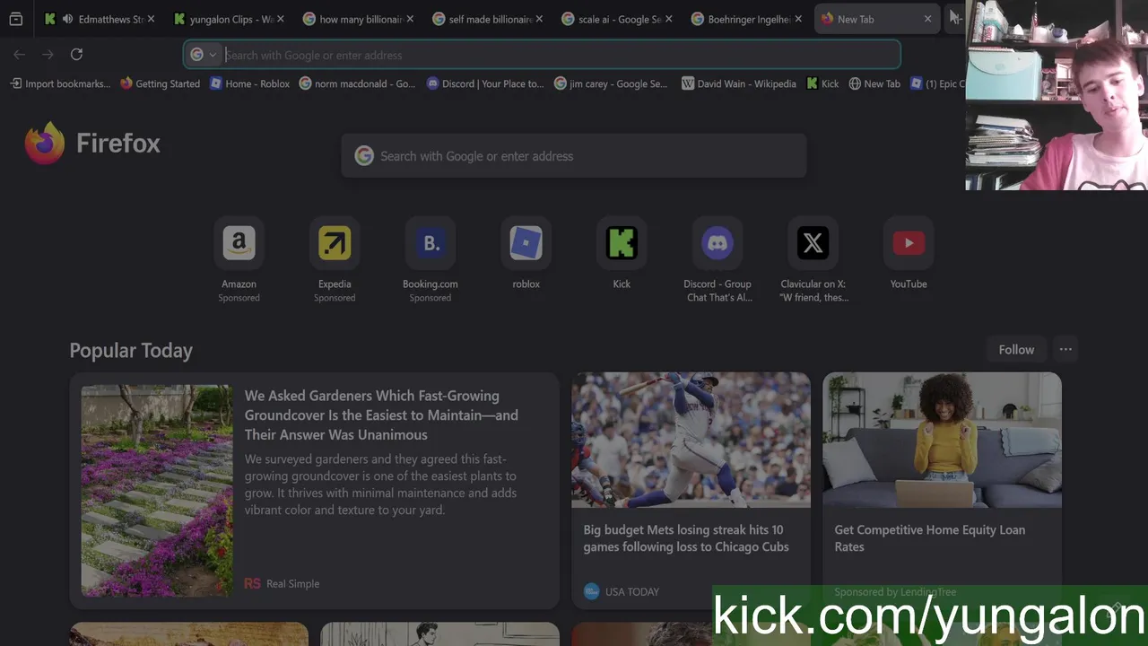Viewport: 1148px width, 646px height.
Task: Switch to the Edmatthews Stream tab
Action: coord(99,19)
